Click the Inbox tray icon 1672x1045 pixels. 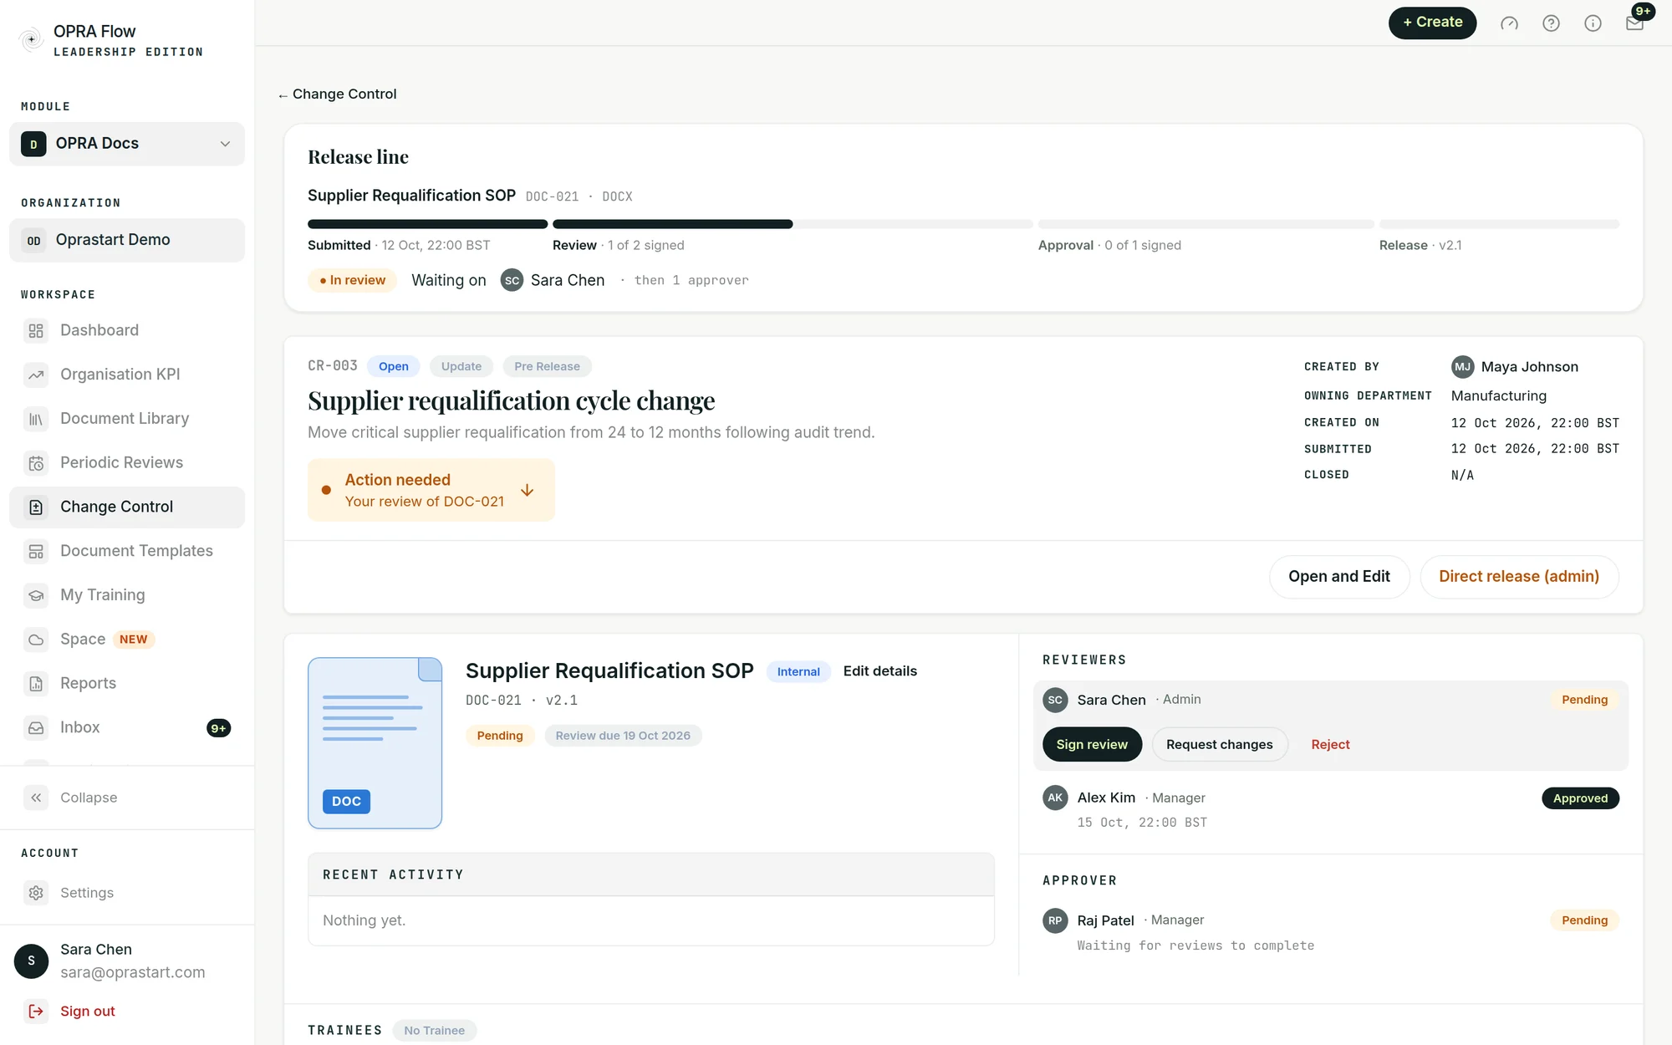point(36,728)
